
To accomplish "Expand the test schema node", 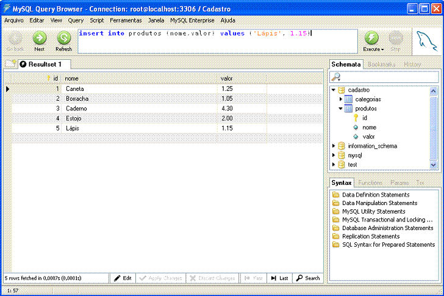I will (334, 165).
